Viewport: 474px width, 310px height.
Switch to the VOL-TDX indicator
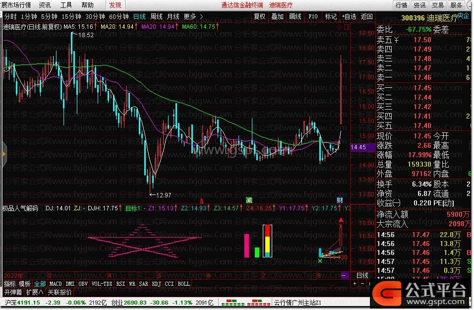102,284
